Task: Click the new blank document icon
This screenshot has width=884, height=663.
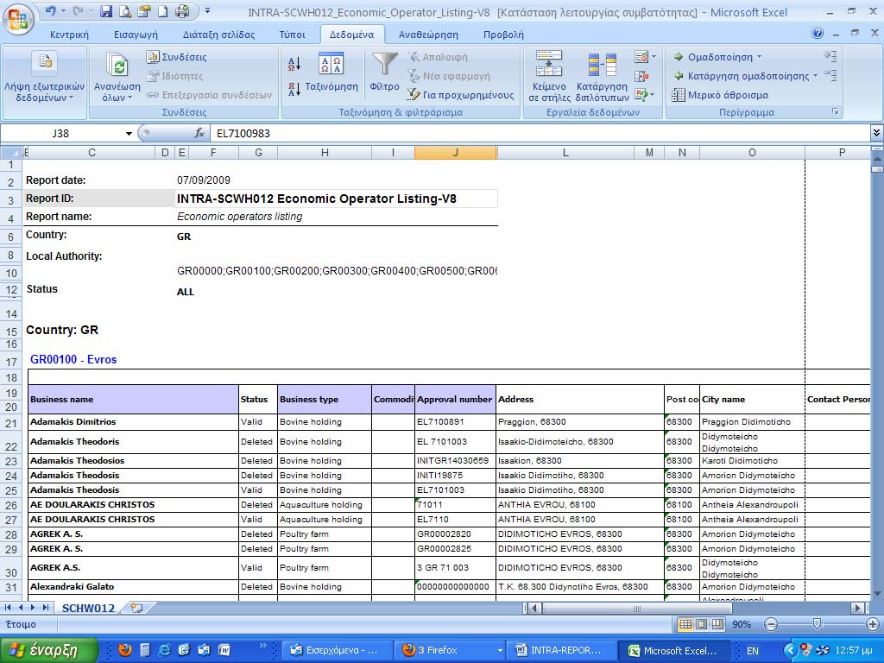Action: coord(162,10)
